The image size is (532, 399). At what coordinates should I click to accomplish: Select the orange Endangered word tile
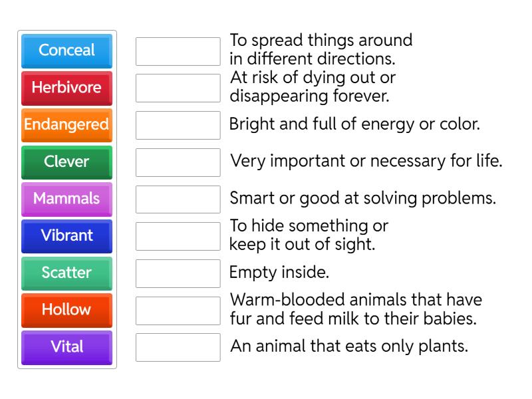pyautogui.click(x=66, y=126)
